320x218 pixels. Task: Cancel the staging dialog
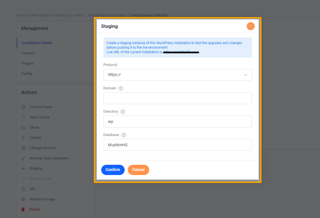[x=138, y=170]
